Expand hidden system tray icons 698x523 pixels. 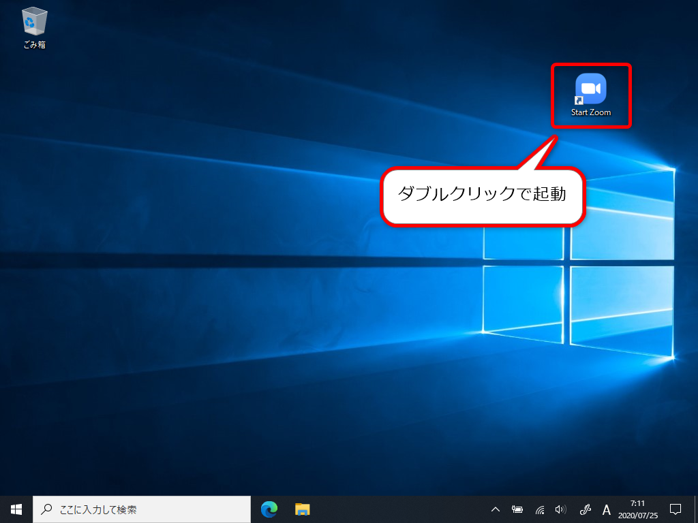tap(496, 509)
